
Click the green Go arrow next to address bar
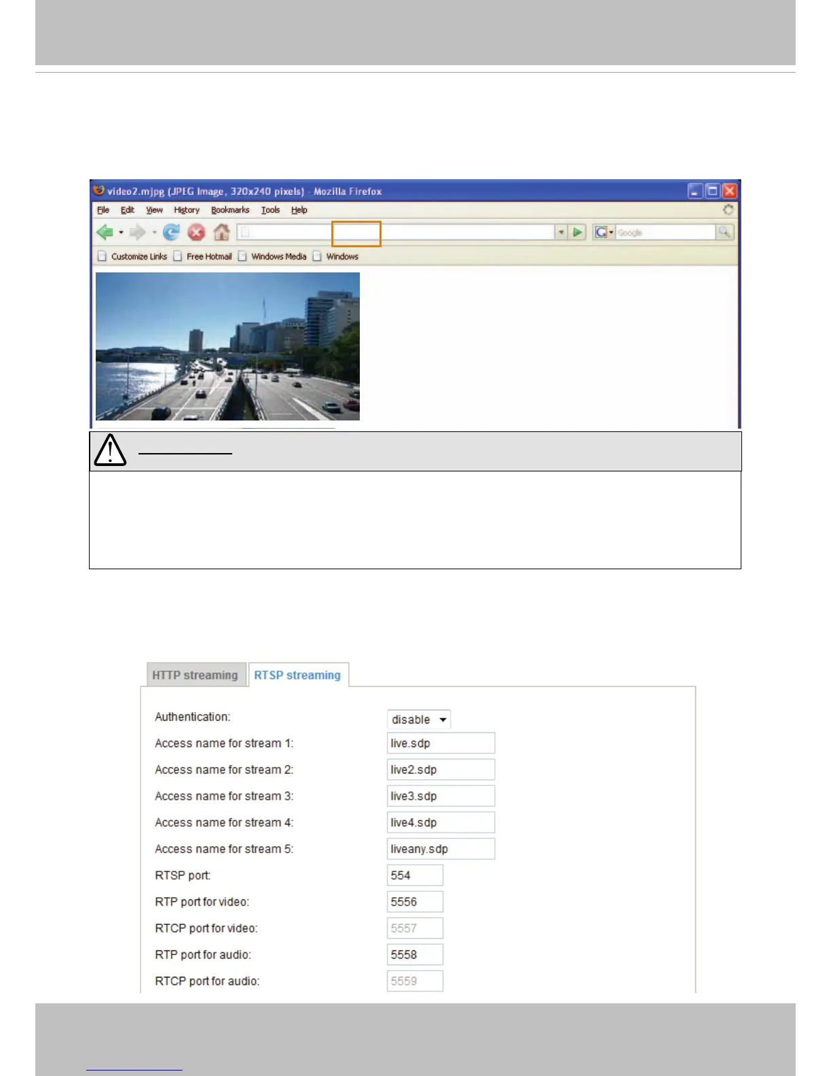tap(578, 232)
